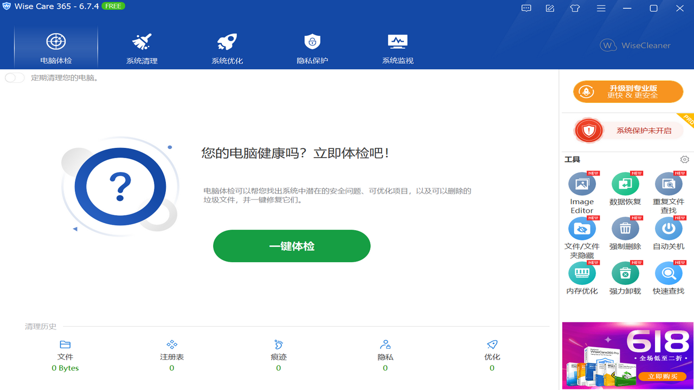Click the gift icon in the titlebar

click(575, 8)
